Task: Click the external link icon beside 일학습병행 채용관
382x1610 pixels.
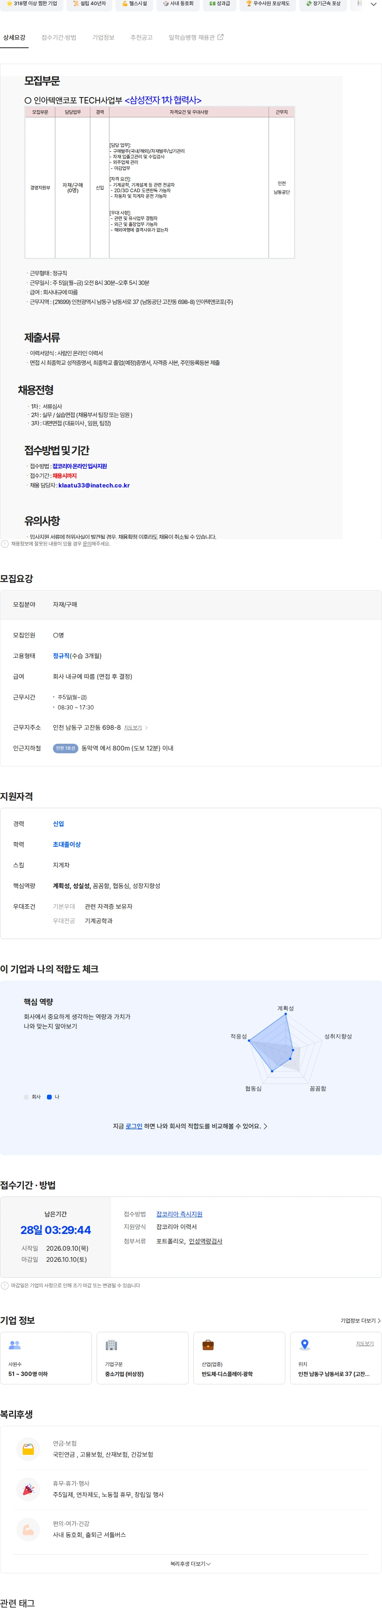Action: 220,37
